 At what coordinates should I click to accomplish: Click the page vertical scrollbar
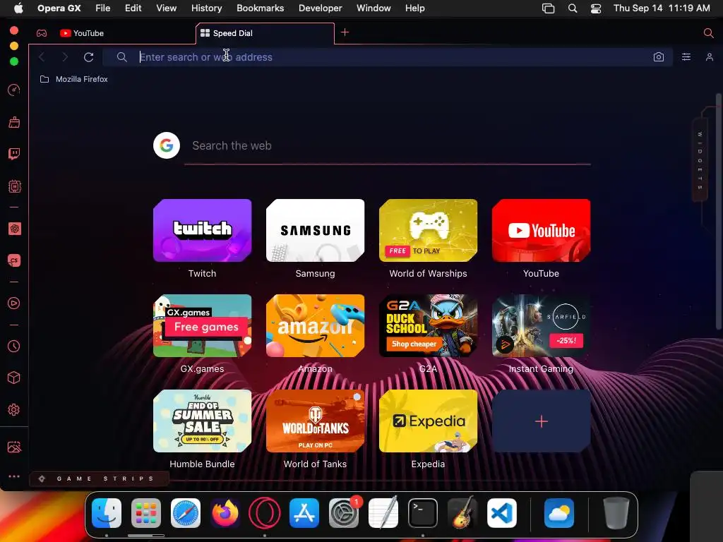(718, 212)
